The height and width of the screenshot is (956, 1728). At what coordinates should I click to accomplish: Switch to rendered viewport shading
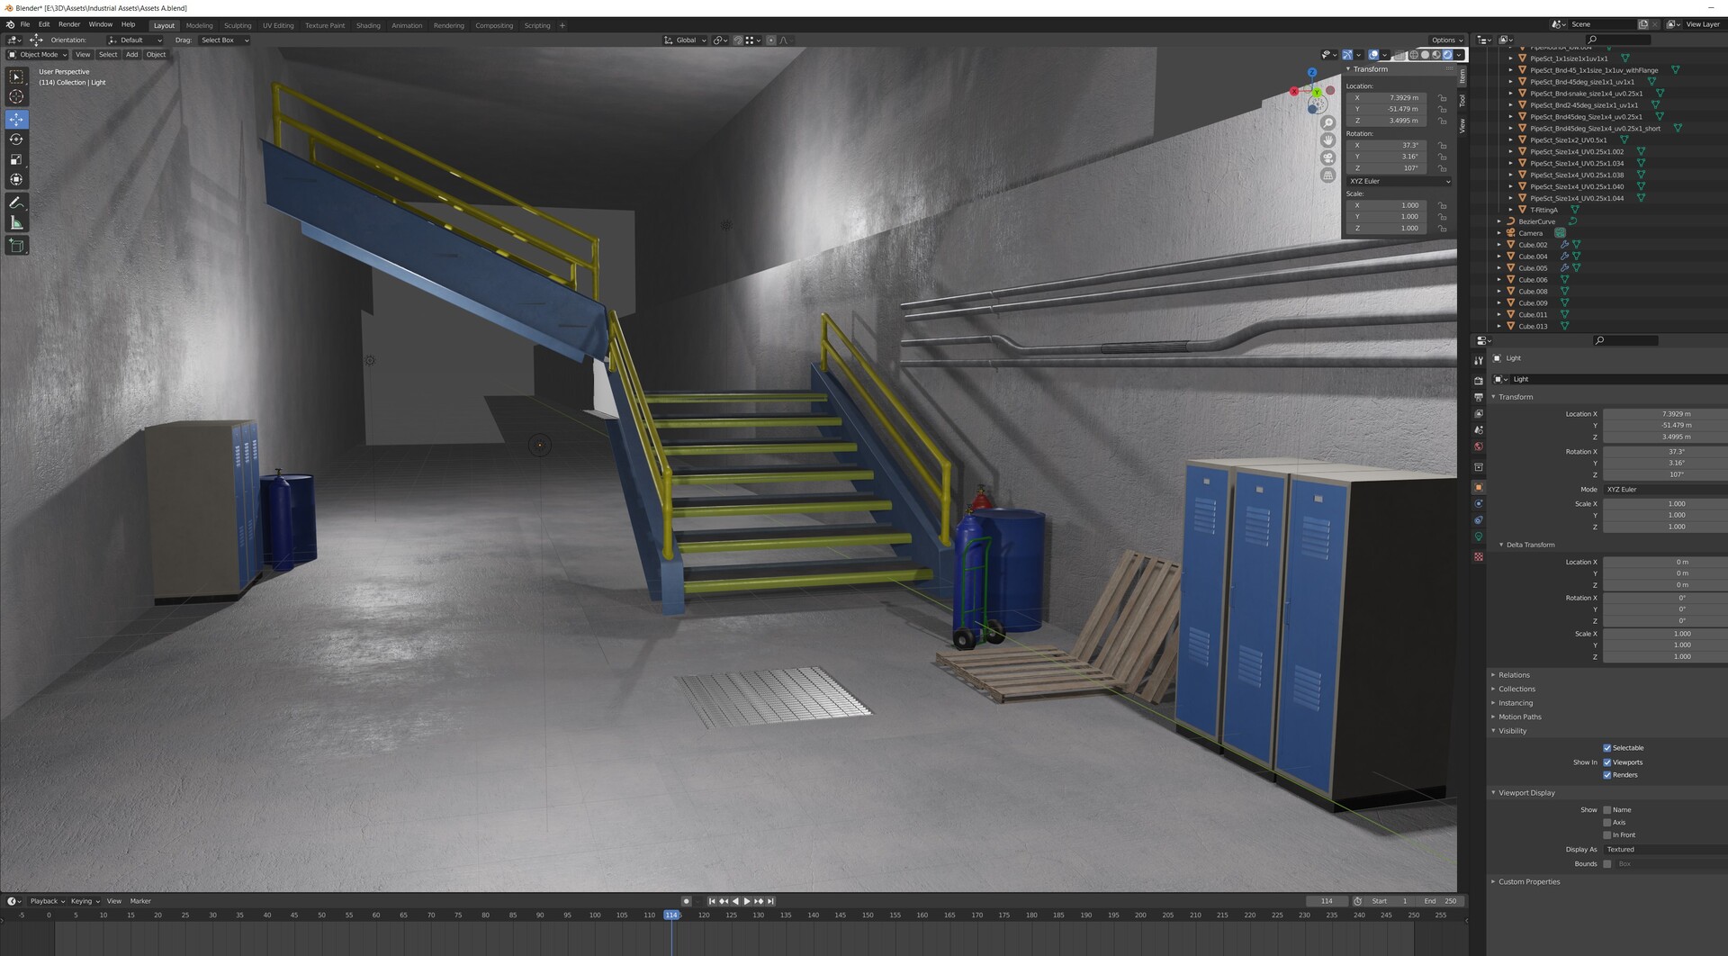tap(1448, 55)
